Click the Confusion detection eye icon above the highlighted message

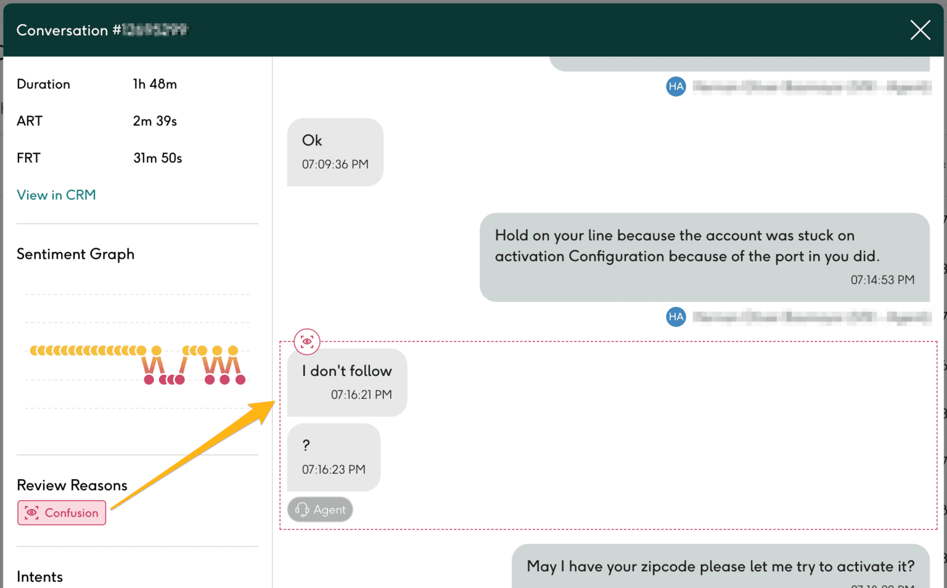pos(306,341)
